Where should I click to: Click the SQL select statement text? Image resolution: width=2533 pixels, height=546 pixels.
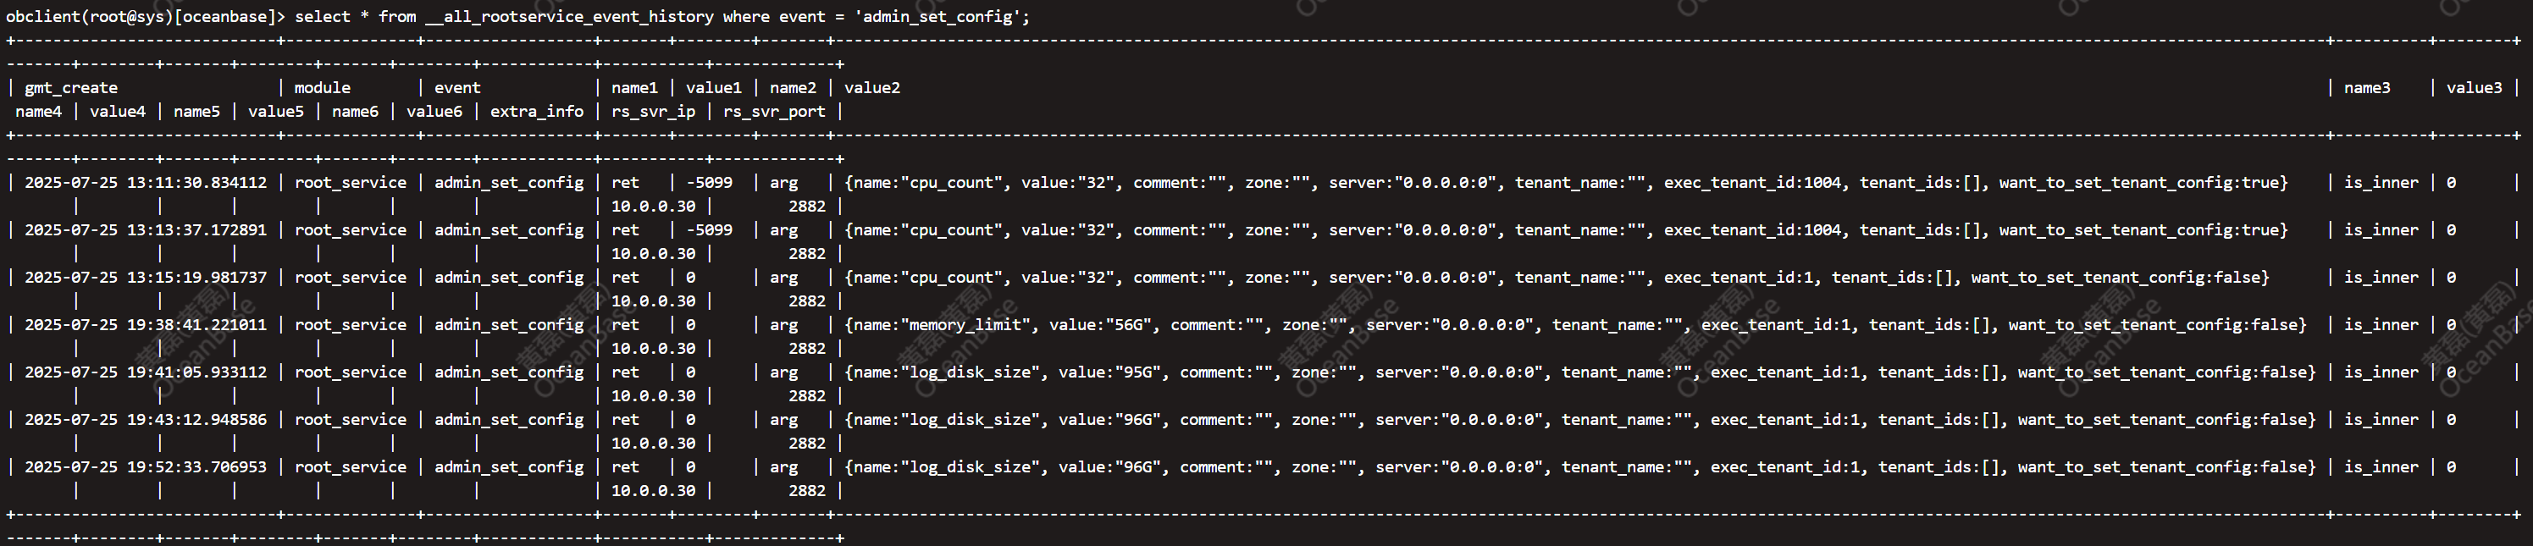tap(663, 17)
